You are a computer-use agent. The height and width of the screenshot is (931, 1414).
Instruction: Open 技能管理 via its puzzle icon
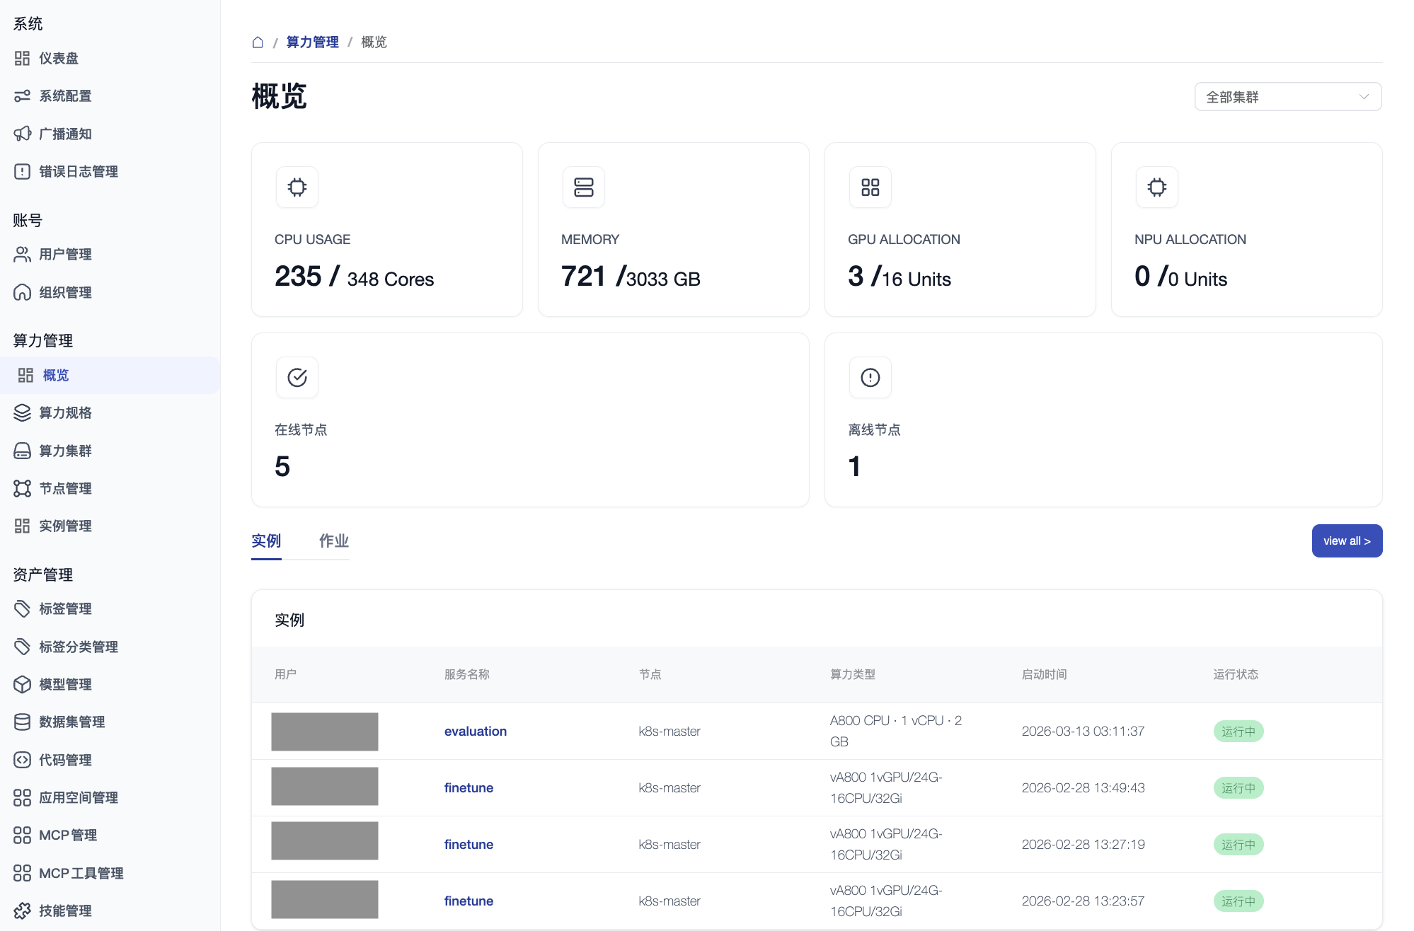click(23, 910)
